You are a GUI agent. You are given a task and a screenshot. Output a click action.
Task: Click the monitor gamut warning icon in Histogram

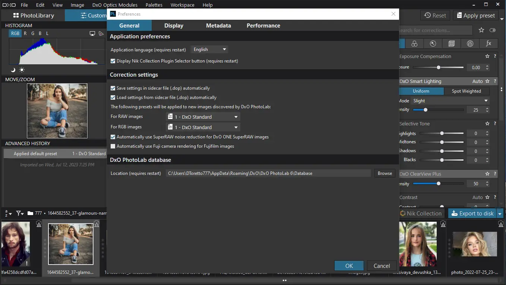pyautogui.click(x=92, y=33)
